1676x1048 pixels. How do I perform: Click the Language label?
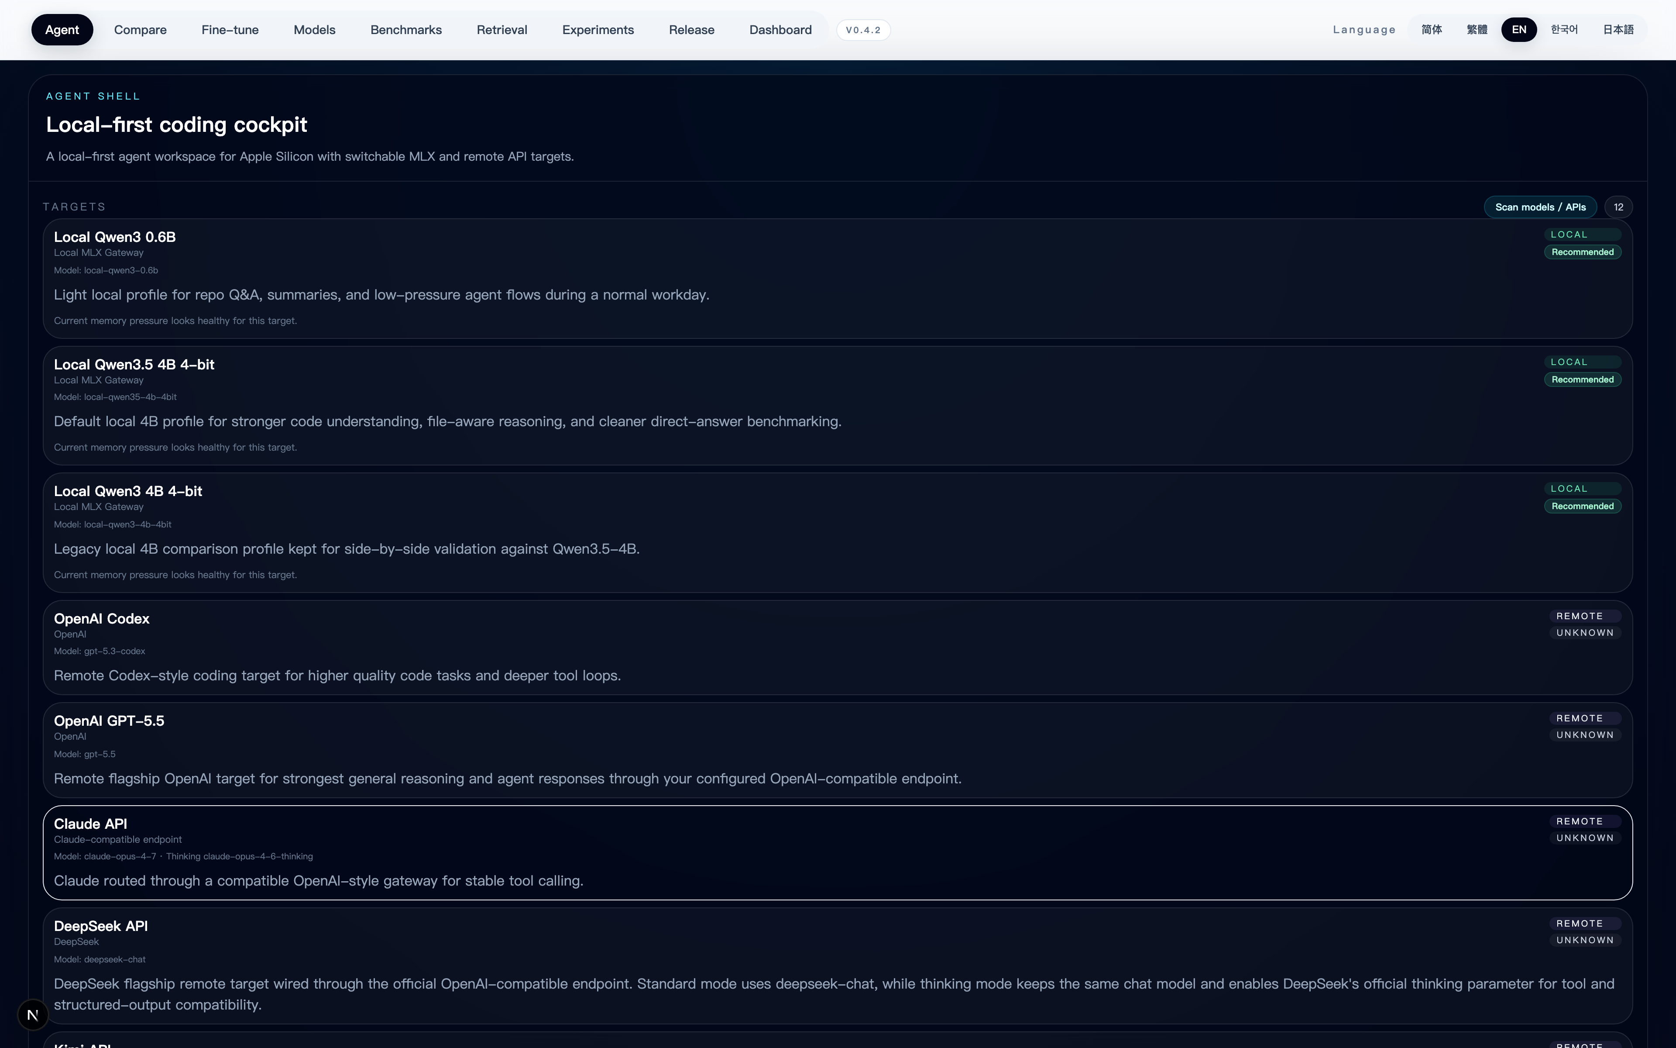pyautogui.click(x=1364, y=30)
